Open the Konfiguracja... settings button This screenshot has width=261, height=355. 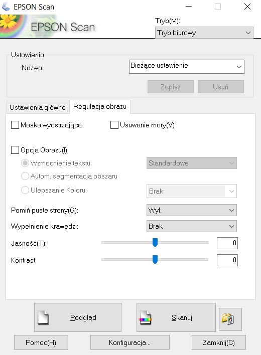pyautogui.click(x=130, y=342)
